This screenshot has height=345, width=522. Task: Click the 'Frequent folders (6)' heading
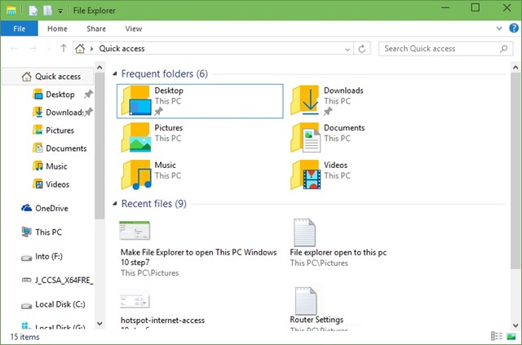[x=165, y=73]
